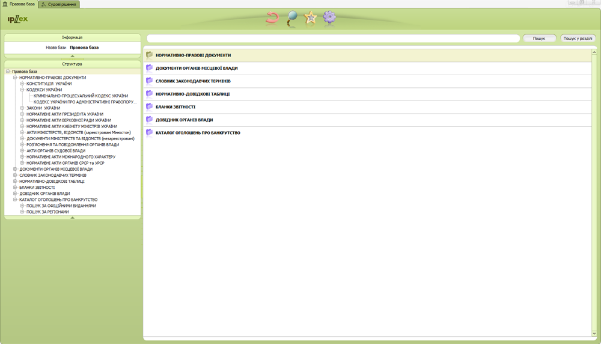Click folder icon beside НОРМАТИВНО-ПРАВОВІ ДОКУМЕНТИ in list
Screen dimensions: 601x344
pos(150,55)
